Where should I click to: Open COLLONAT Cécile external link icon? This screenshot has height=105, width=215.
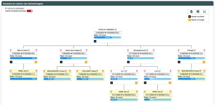tap(97, 71)
